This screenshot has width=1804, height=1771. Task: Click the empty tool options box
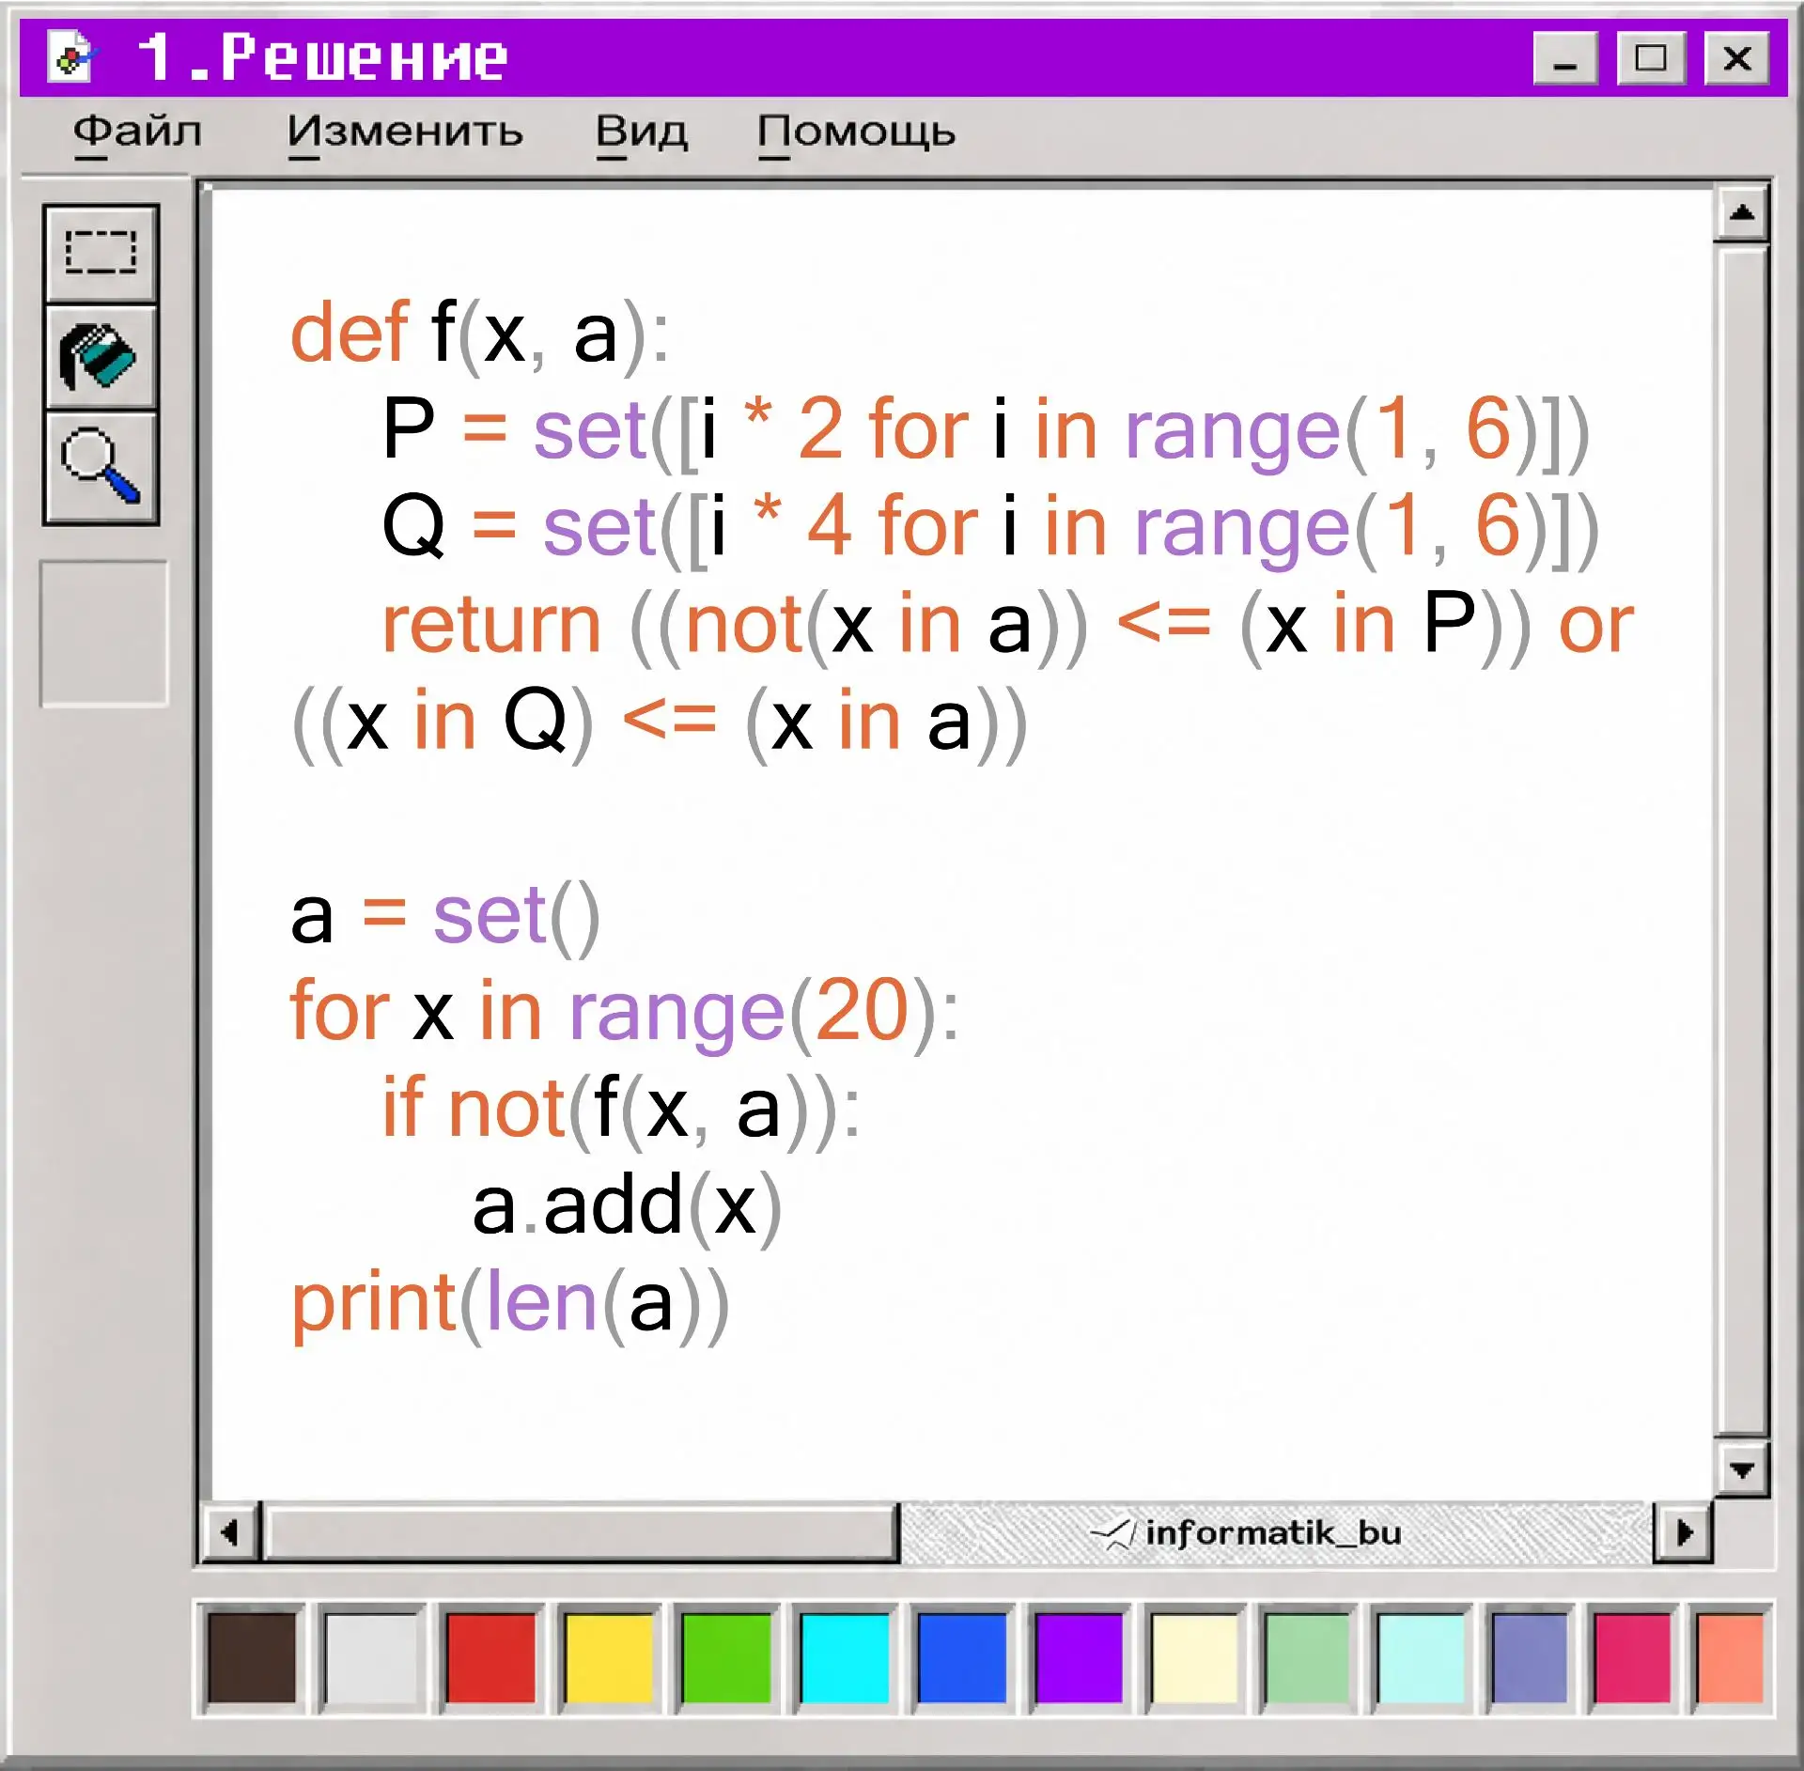tap(103, 633)
